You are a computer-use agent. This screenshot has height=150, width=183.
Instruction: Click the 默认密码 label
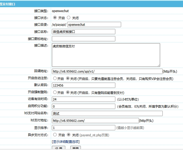point(41,85)
